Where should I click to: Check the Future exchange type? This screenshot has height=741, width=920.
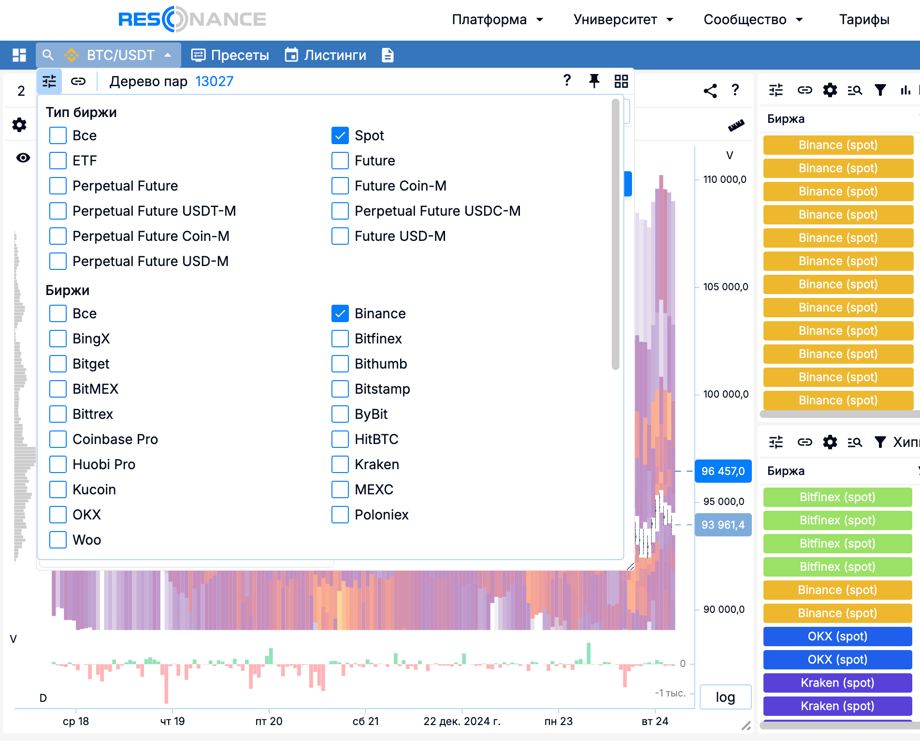click(340, 161)
